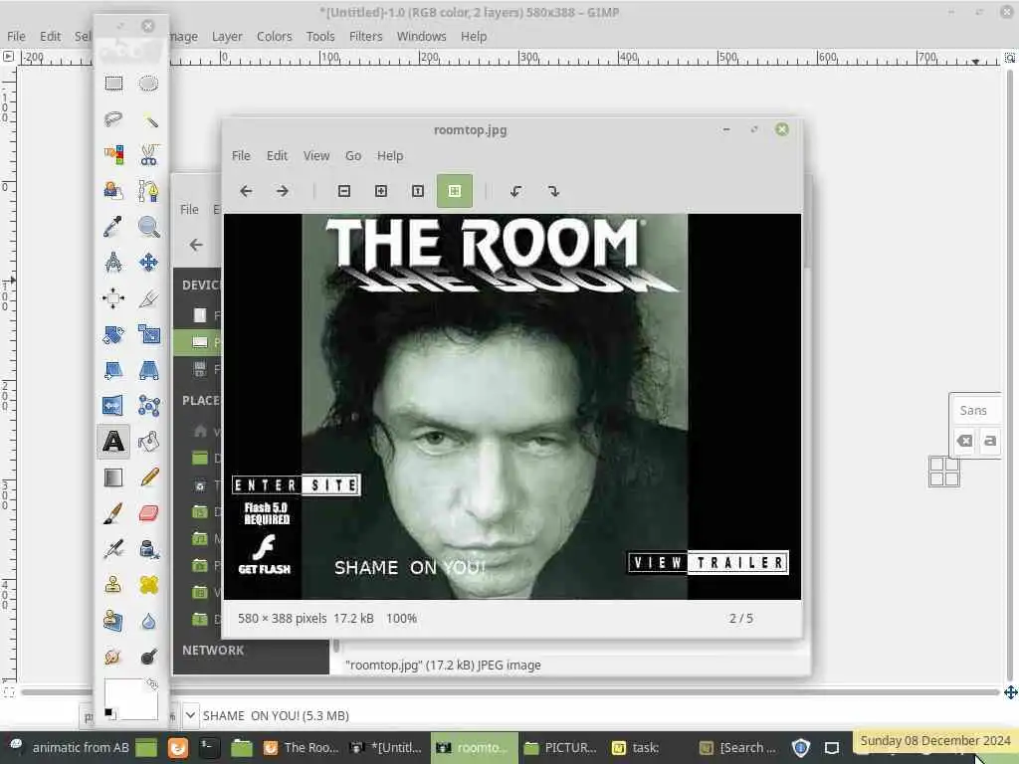Pick the Pencil tool
Viewport: 1019px width, 764px height.
pyautogui.click(x=149, y=477)
